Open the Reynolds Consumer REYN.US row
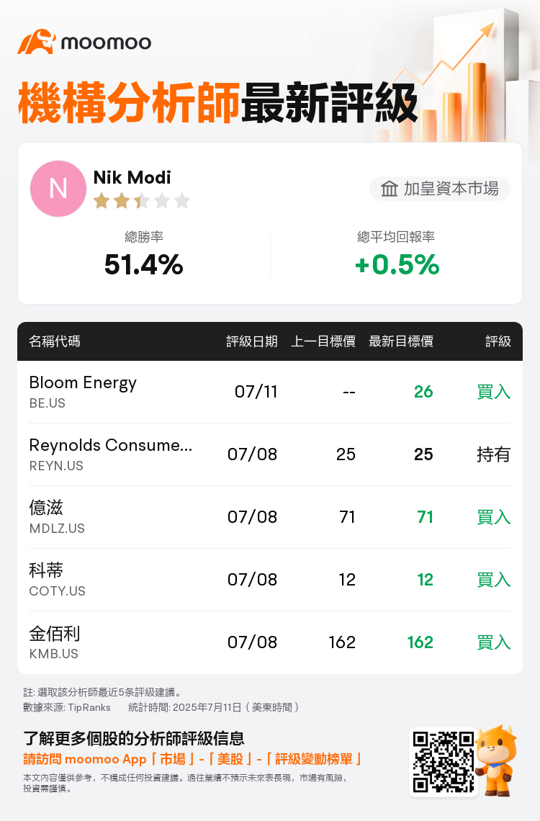Screen dimensions: 540x821 pyautogui.click(x=270, y=454)
